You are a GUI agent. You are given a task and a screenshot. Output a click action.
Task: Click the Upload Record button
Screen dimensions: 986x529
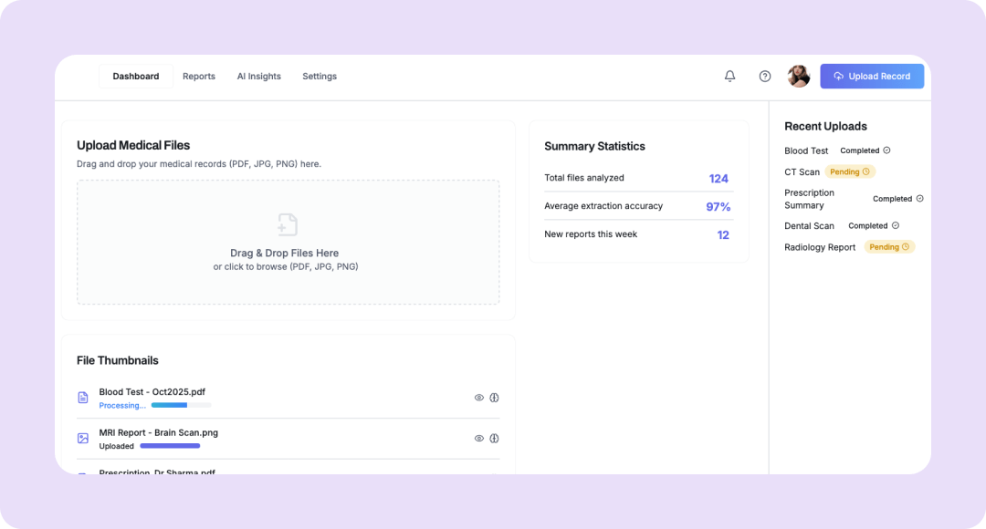point(872,77)
